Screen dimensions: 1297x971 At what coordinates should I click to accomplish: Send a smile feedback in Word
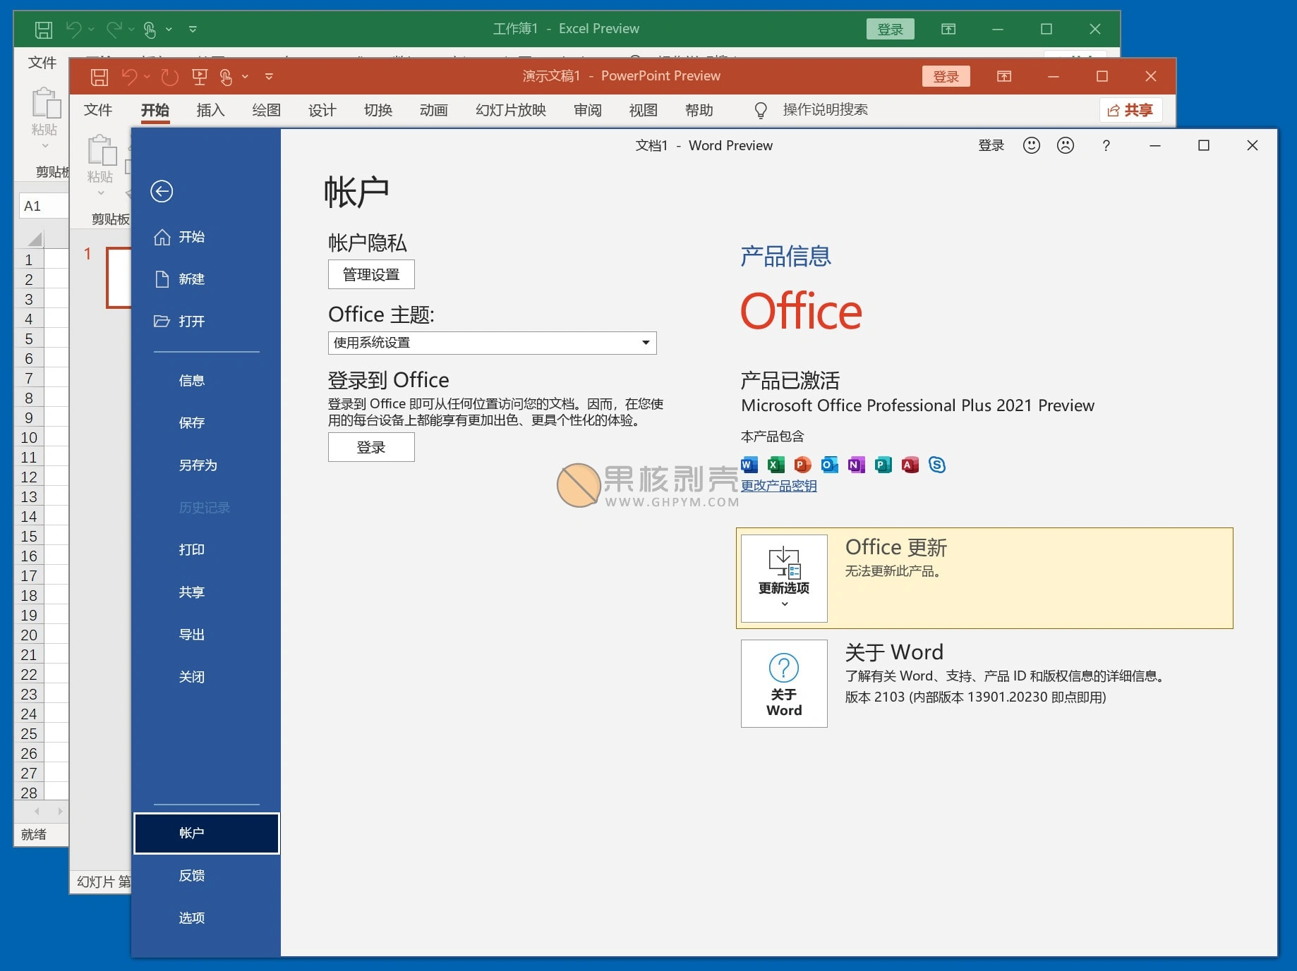(1032, 145)
